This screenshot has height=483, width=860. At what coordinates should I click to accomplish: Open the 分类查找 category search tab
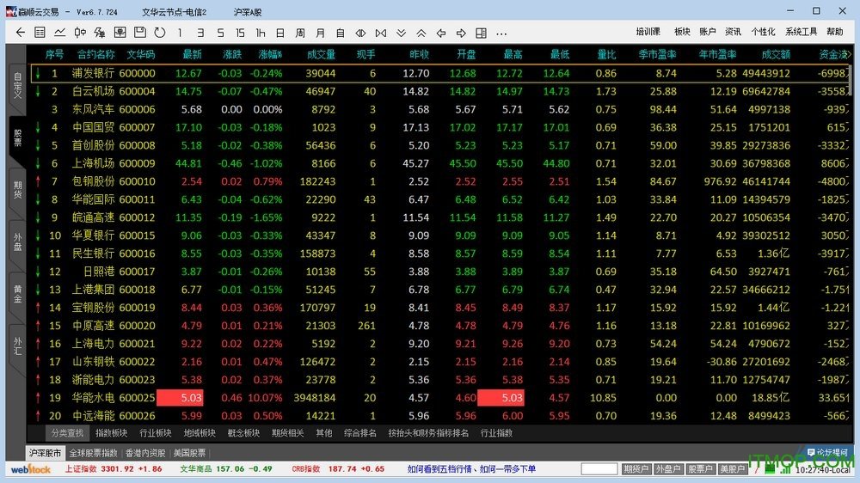[67, 433]
